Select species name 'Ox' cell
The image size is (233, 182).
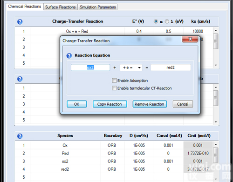[65, 145]
